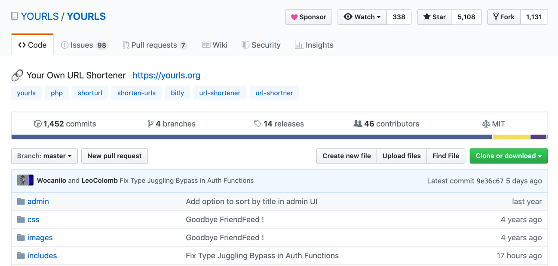The image size is (558, 266).
Task: Click the commits history clock icon
Action: click(x=38, y=124)
